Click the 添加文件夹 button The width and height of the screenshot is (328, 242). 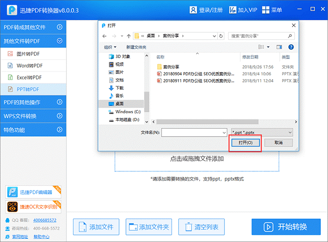(x=149, y=227)
